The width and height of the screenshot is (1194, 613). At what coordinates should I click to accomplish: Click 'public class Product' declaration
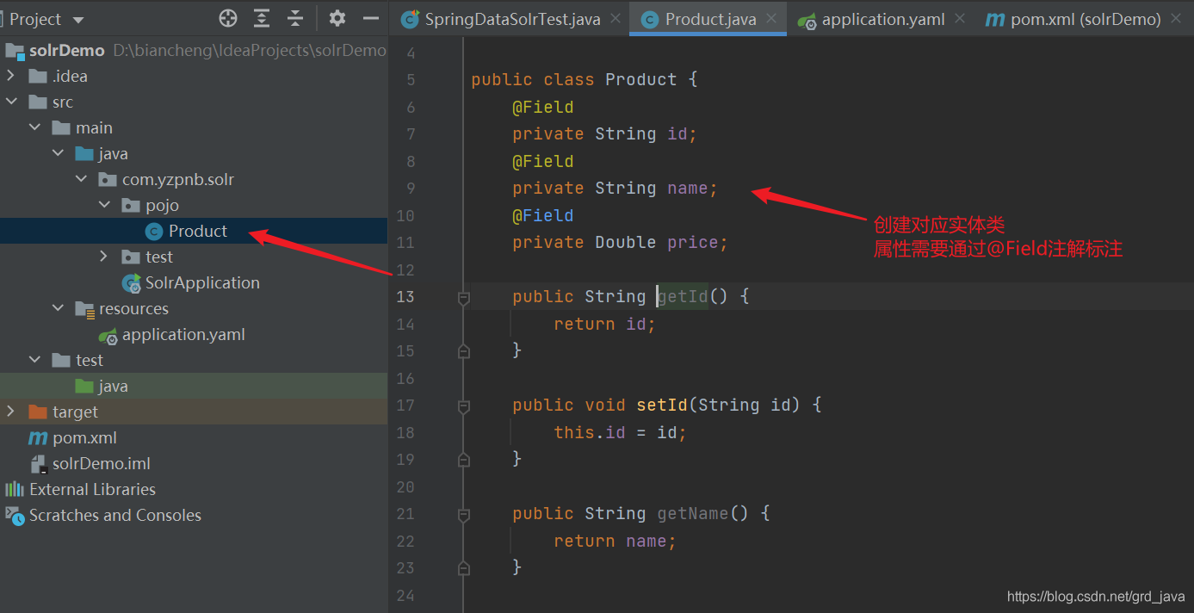click(574, 80)
